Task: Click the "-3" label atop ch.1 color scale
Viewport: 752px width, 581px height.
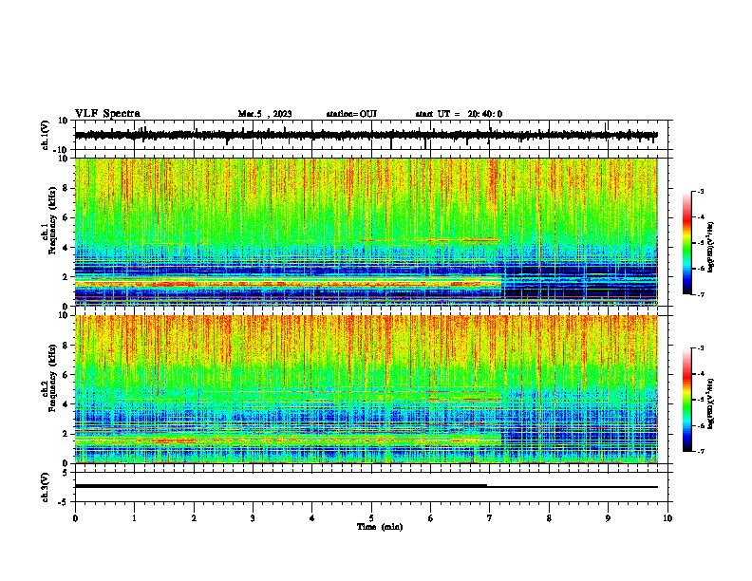Action: pyautogui.click(x=700, y=191)
